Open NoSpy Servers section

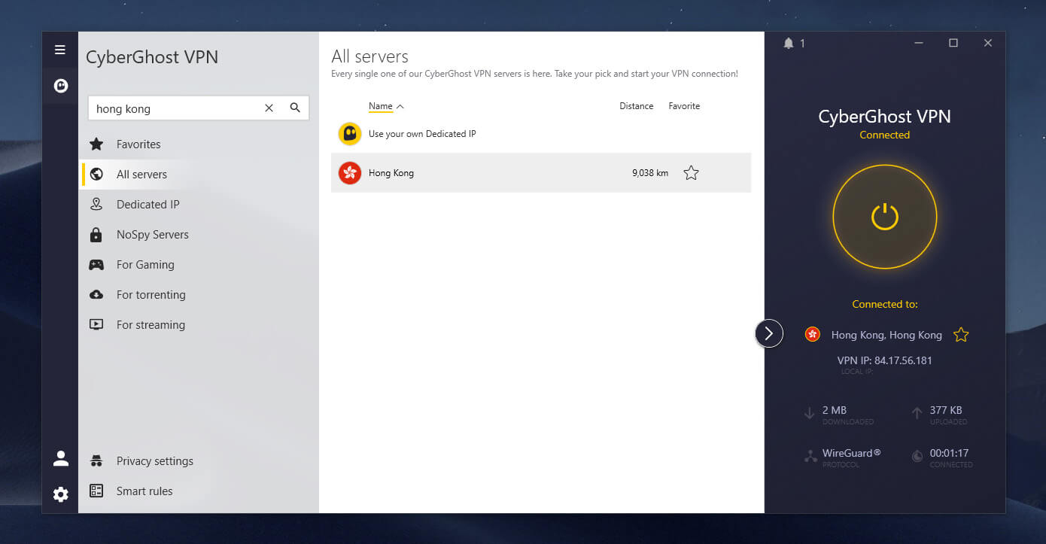[x=153, y=235]
